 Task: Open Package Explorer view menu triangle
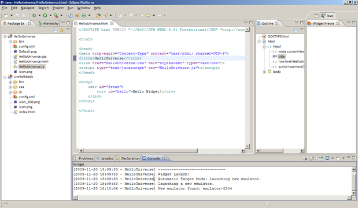click(x=68, y=29)
